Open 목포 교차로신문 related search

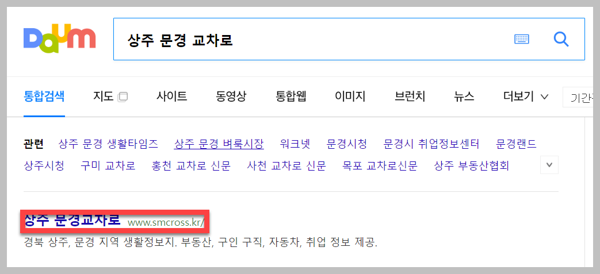(x=380, y=166)
